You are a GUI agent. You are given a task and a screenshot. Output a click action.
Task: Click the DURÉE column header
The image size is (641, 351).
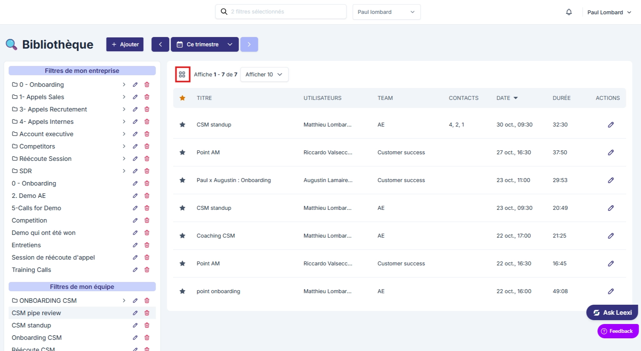561,98
